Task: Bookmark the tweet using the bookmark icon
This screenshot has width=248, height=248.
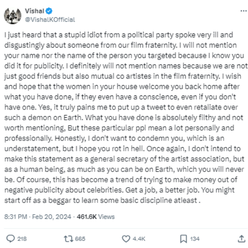Action: 184,238
